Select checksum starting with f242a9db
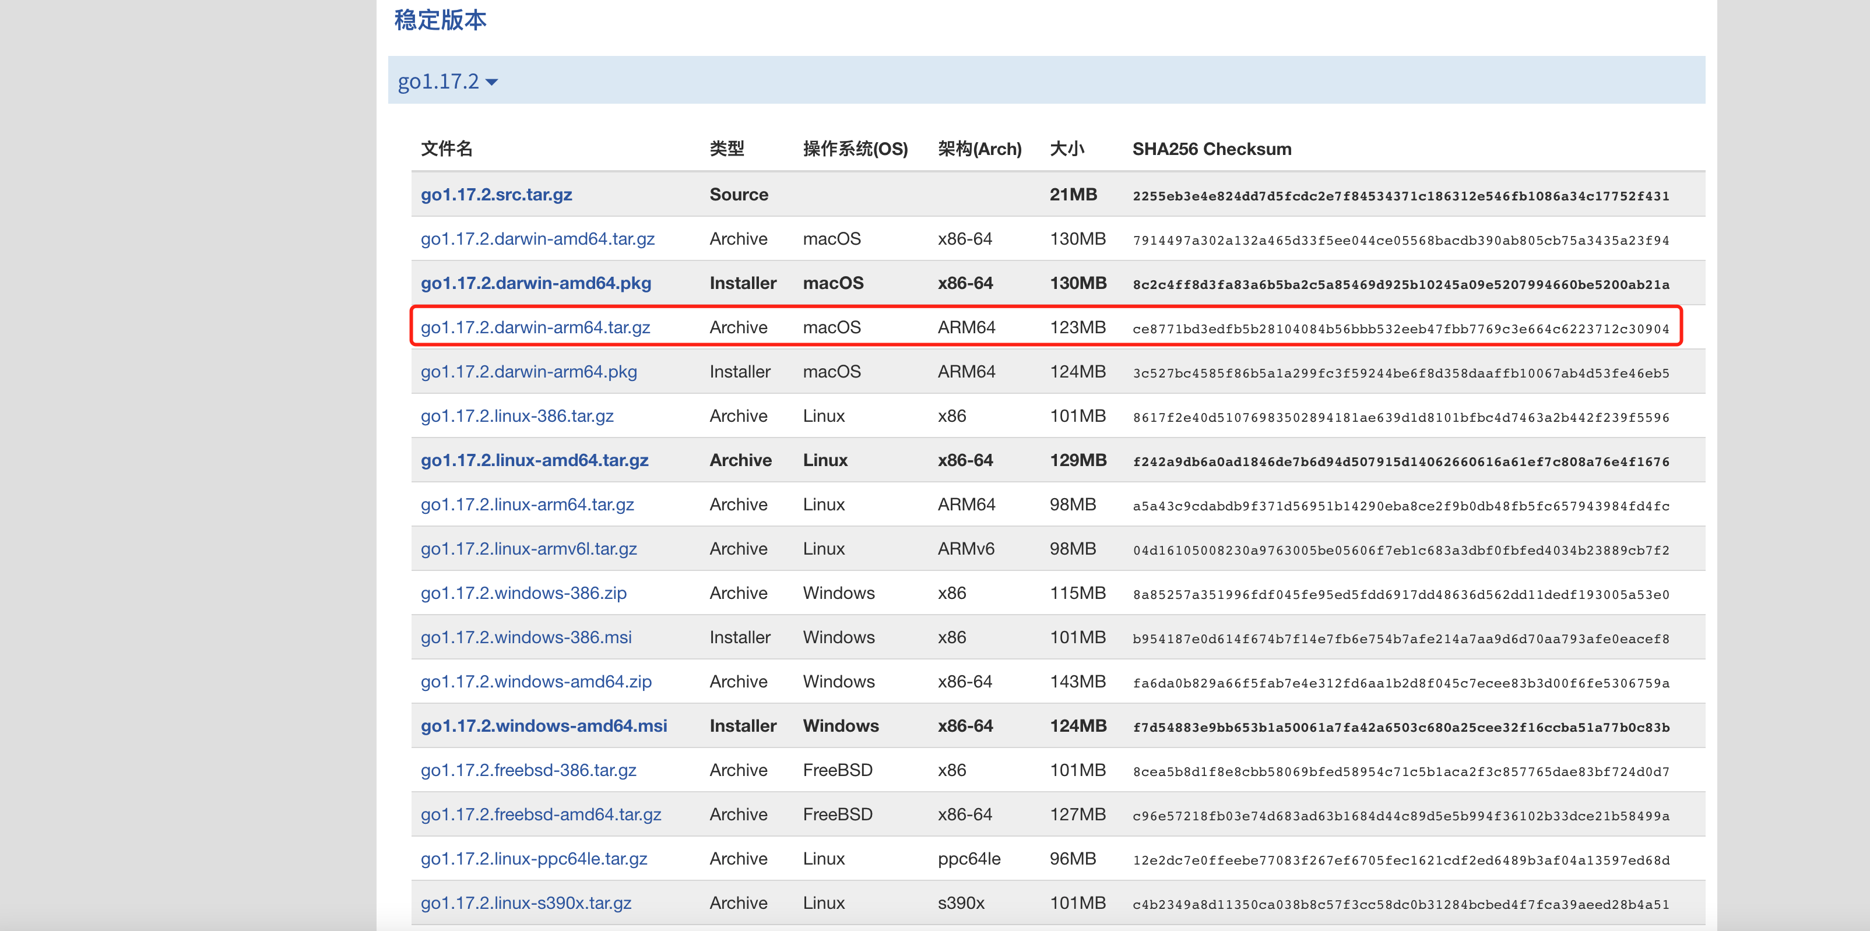Screen dimensions: 1870x931 click(1400, 461)
